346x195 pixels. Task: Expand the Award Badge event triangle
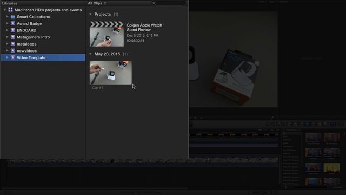pos(7,23)
